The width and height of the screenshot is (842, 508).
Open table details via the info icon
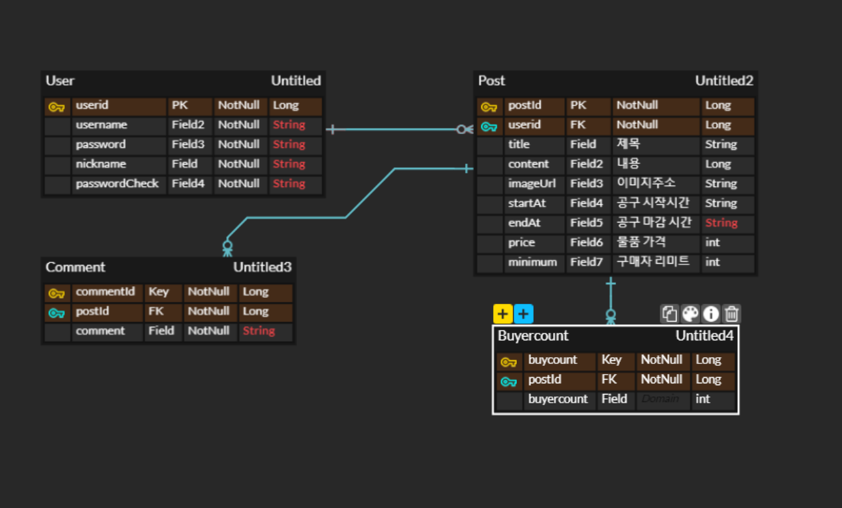(711, 314)
